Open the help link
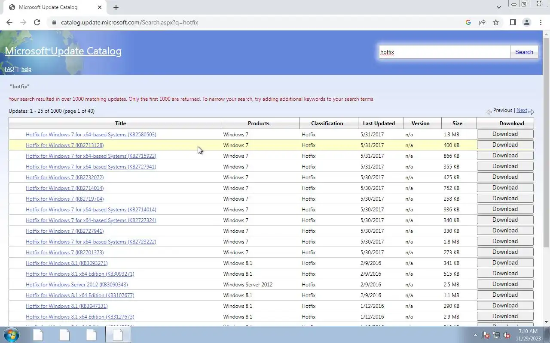Screen dimensions: 550x343 (x=26, y=69)
